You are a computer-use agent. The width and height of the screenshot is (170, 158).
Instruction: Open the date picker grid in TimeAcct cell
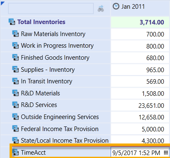[166, 153]
